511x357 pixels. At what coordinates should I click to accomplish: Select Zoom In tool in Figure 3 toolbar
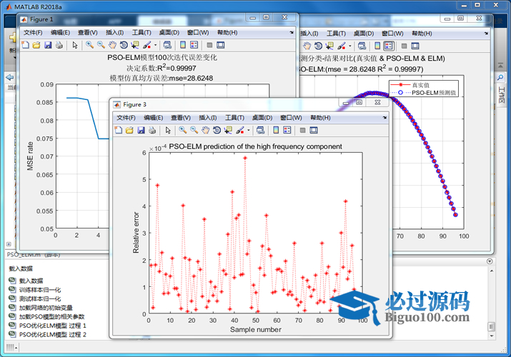(182, 130)
